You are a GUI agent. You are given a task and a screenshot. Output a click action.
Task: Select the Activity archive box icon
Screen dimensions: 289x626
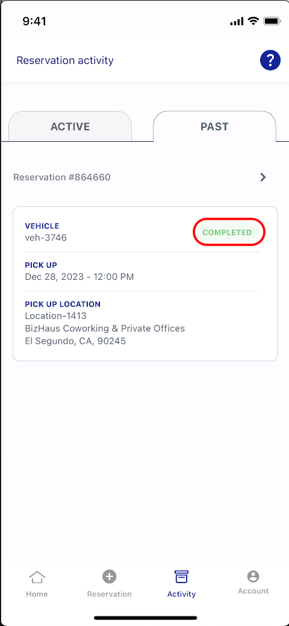(181, 577)
